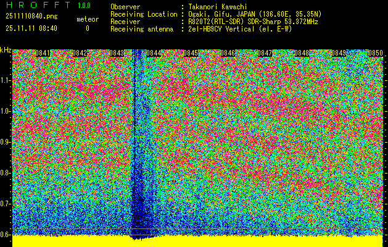Click the 0850 time marker

tap(376, 53)
